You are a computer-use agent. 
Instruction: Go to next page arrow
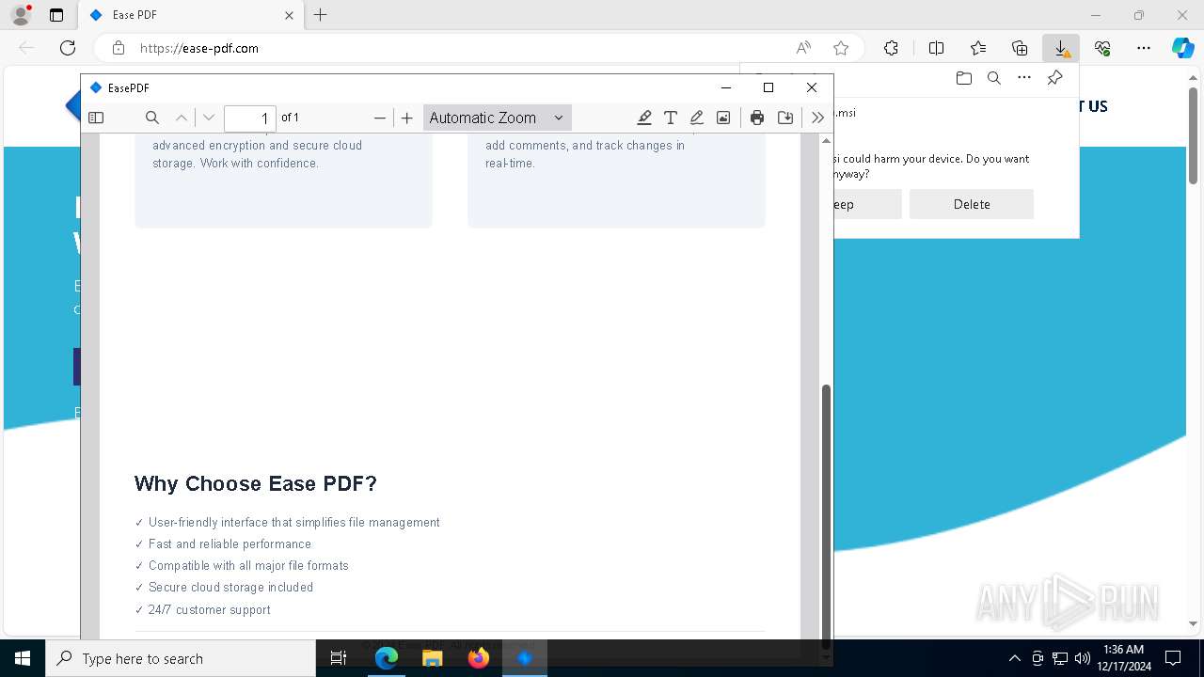coord(209,118)
